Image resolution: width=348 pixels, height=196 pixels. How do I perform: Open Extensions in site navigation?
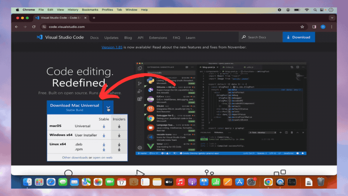(x=158, y=38)
